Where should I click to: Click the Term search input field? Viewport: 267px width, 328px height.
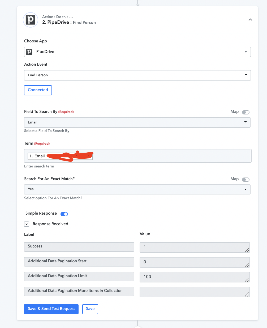click(x=138, y=156)
